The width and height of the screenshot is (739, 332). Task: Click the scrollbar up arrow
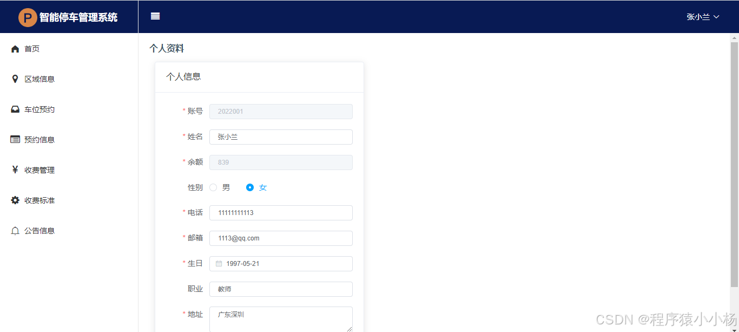(734, 37)
